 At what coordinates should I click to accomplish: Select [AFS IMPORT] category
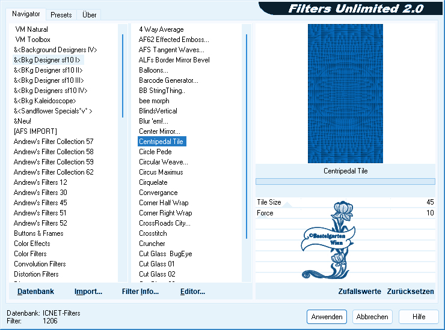tap(35, 131)
